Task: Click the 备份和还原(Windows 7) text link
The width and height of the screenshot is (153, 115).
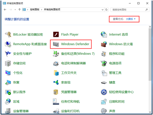Action: pos(78,54)
